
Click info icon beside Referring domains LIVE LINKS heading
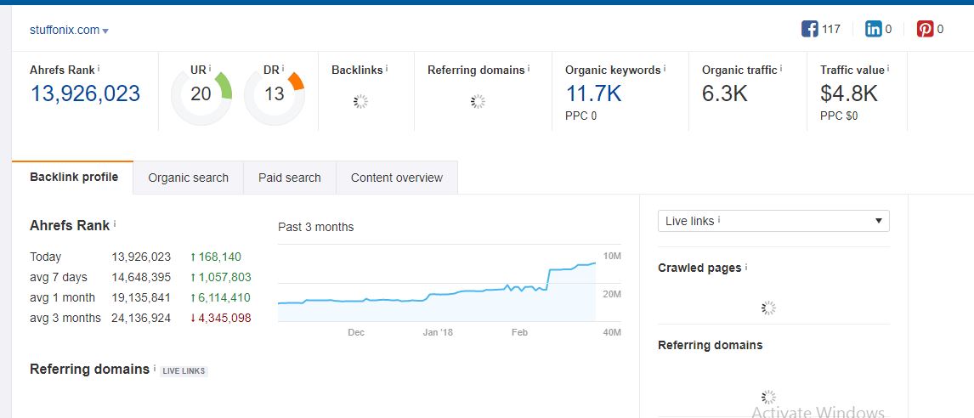point(155,368)
